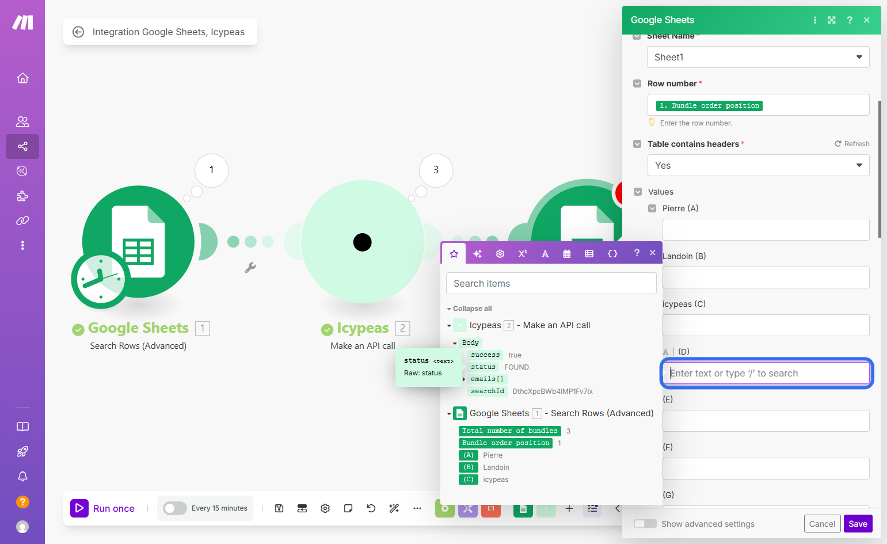The width and height of the screenshot is (887, 544).
Task: Expand the emails[] array item
Action: [x=464, y=379]
